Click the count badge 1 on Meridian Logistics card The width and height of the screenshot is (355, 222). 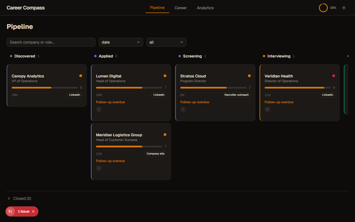(99, 168)
